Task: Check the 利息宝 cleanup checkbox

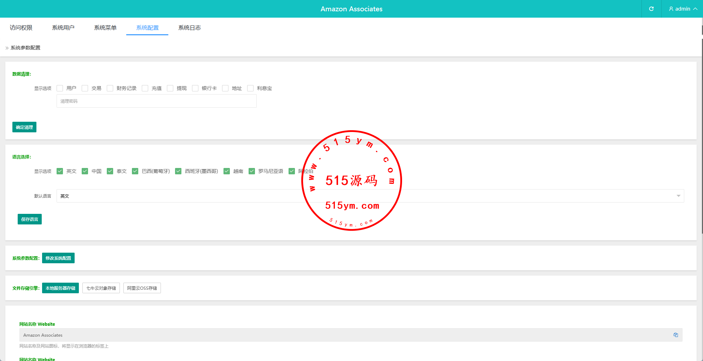Action: tap(250, 88)
